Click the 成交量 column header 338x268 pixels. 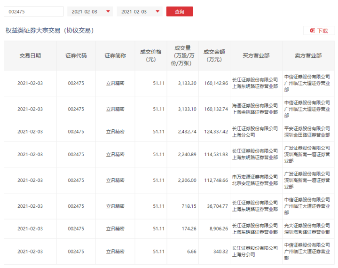point(182,55)
